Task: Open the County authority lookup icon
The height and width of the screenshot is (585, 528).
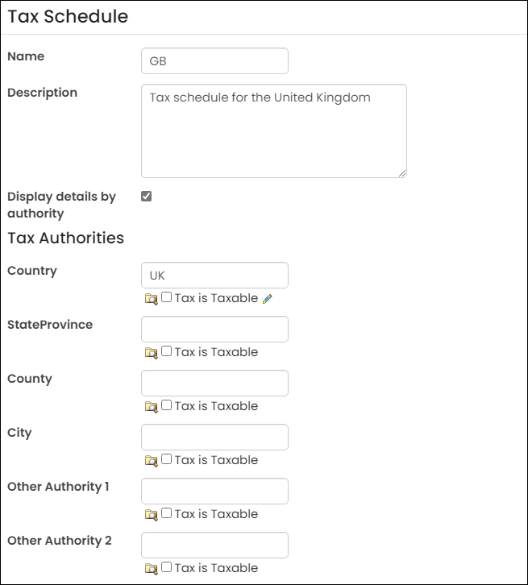Action: coord(151,407)
